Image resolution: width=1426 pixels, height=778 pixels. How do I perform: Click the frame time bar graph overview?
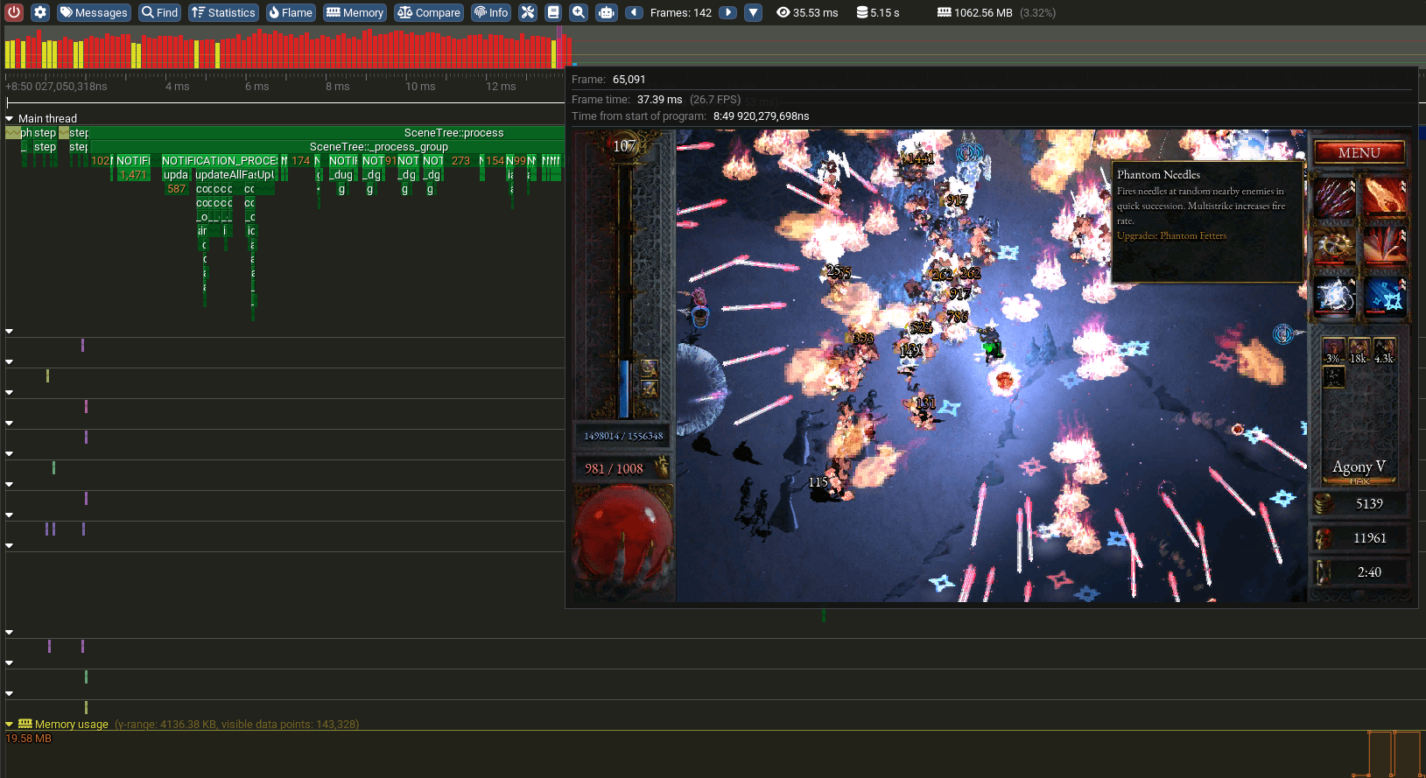tap(289, 49)
